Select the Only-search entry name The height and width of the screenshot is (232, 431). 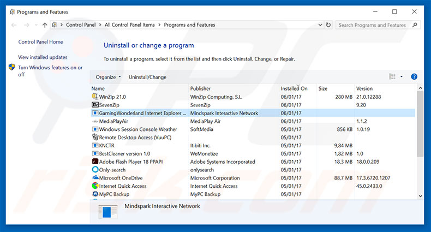[112, 170]
